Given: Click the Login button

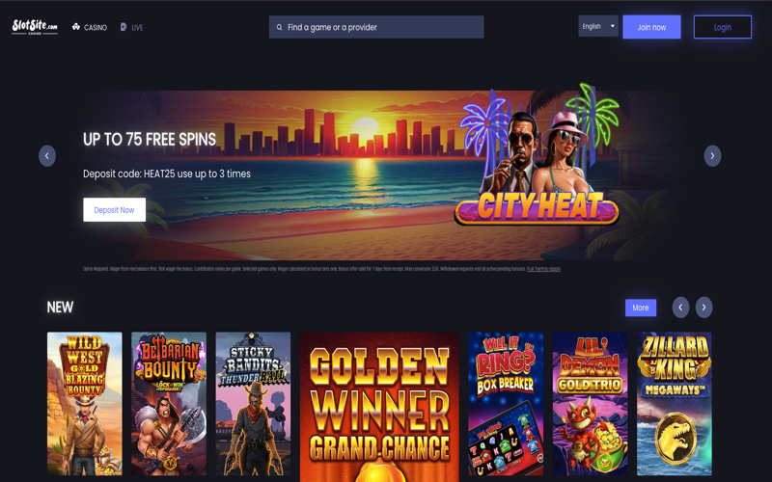Looking at the screenshot, I should [722, 27].
